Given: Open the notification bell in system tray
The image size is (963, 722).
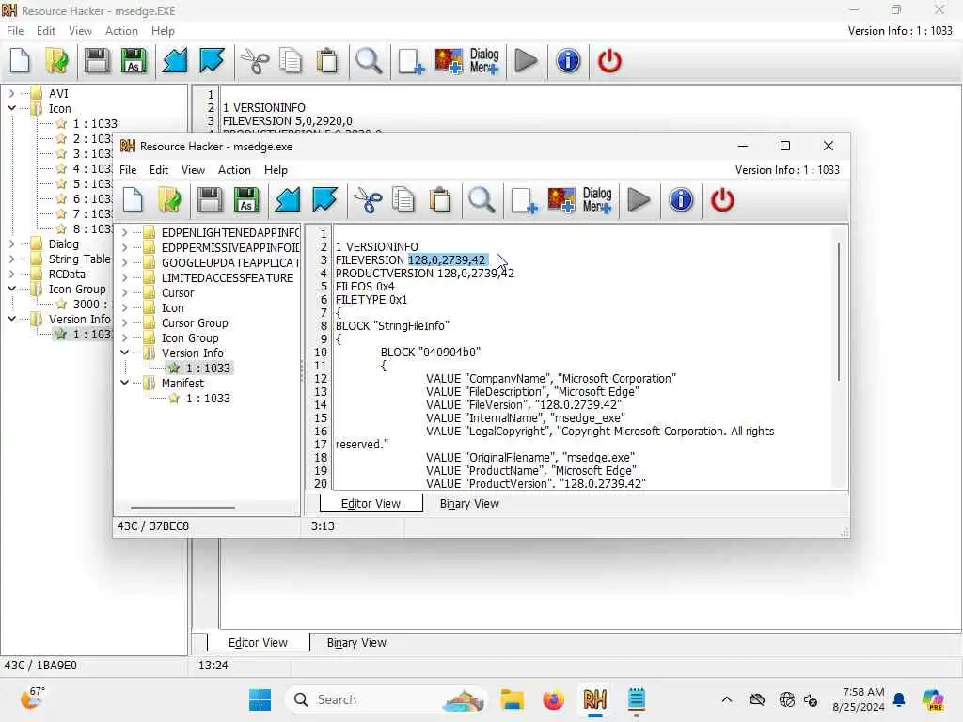Looking at the screenshot, I should point(899,699).
